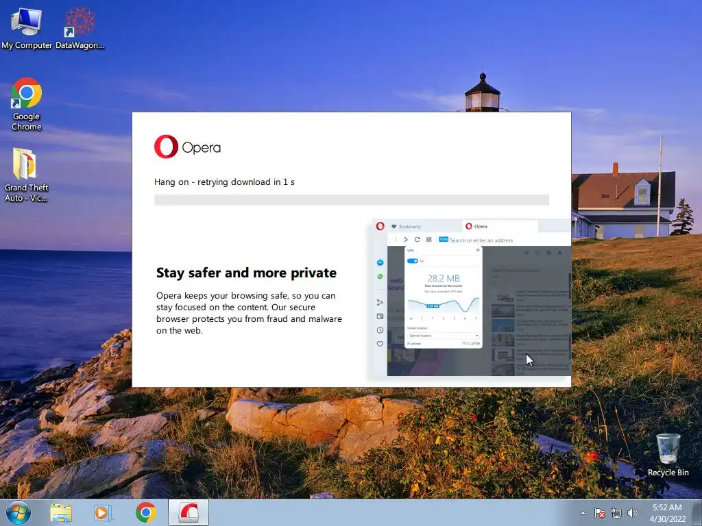Click the history clock icon in preview
Screen dimensions: 702x526
click(x=380, y=330)
